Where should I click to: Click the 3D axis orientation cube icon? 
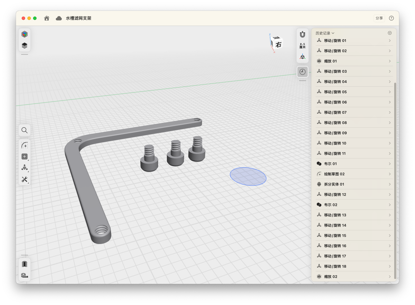coord(303,57)
